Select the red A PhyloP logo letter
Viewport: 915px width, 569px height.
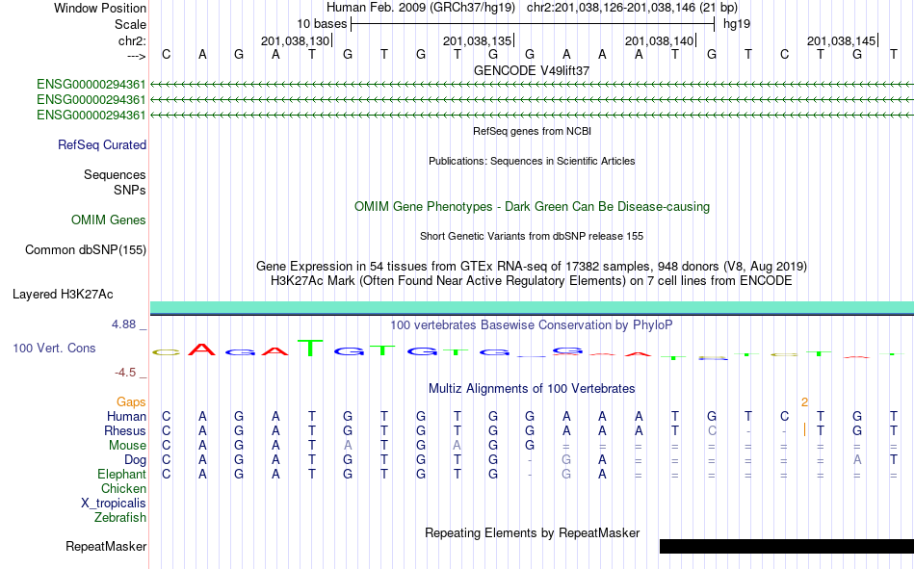click(202, 350)
